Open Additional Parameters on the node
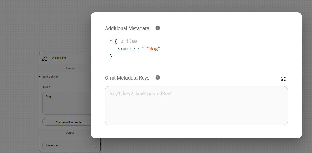The width and height of the screenshot is (312, 153). click(67, 122)
